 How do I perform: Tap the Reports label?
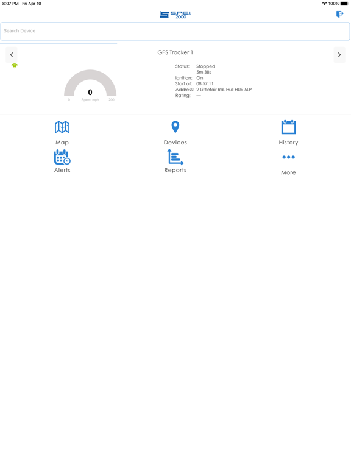[x=175, y=170]
